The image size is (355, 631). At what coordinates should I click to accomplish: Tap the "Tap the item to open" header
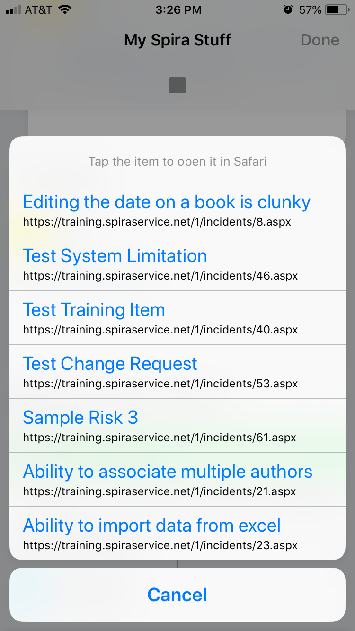(x=177, y=162)
